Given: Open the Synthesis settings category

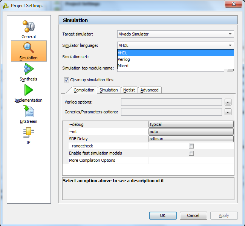Looking at the screenshot, I should coord(29,72).
